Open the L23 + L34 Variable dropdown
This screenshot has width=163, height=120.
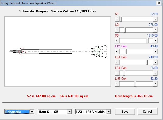pyautogui.click(x=108, y=112)
